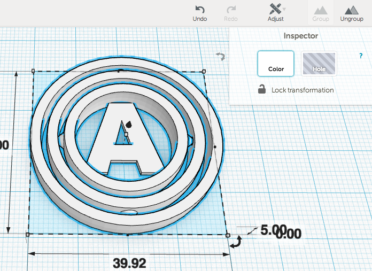Click the rotation handle near Inspector panel

220,56
